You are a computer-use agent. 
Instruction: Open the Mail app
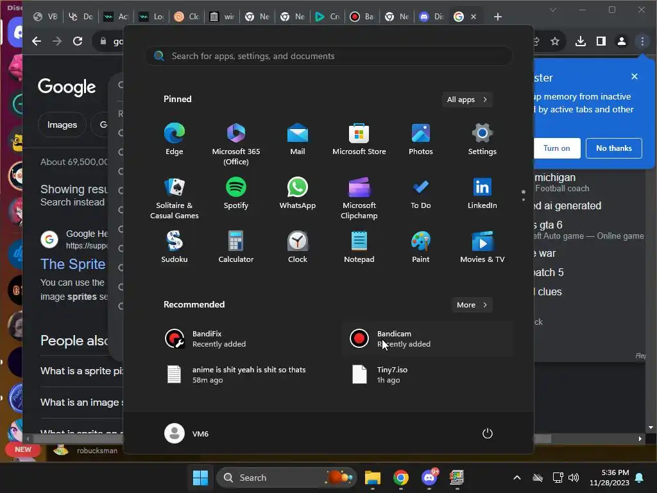point(298,139)
